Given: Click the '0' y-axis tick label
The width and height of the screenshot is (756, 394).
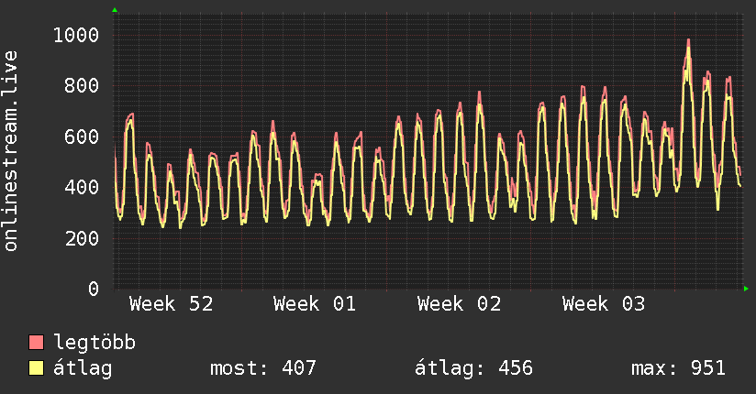Looking at the screenshot, I should click(94, 289).
